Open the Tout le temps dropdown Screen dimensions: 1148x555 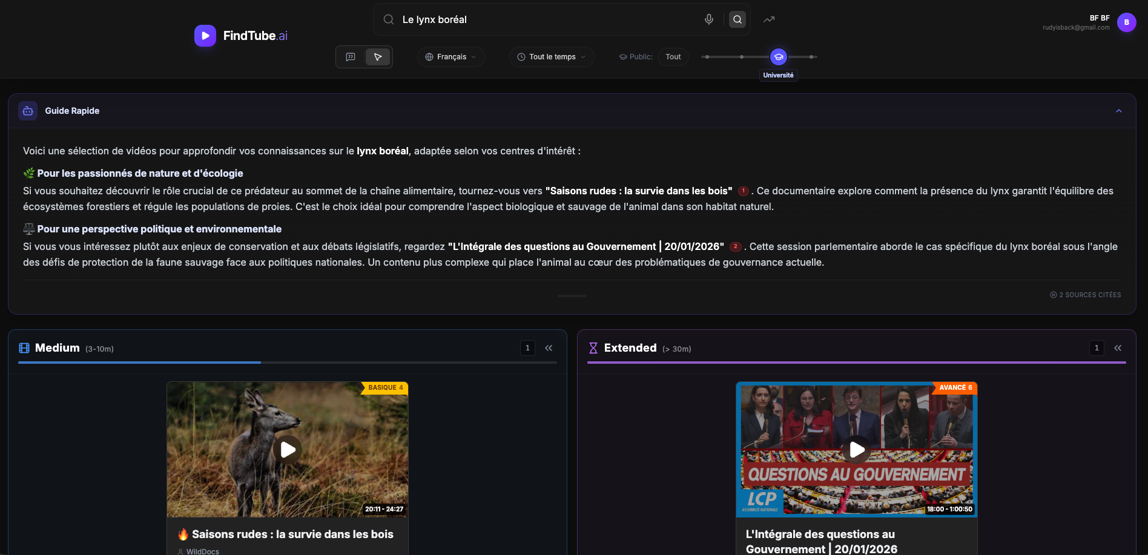(x=552, y=57)
